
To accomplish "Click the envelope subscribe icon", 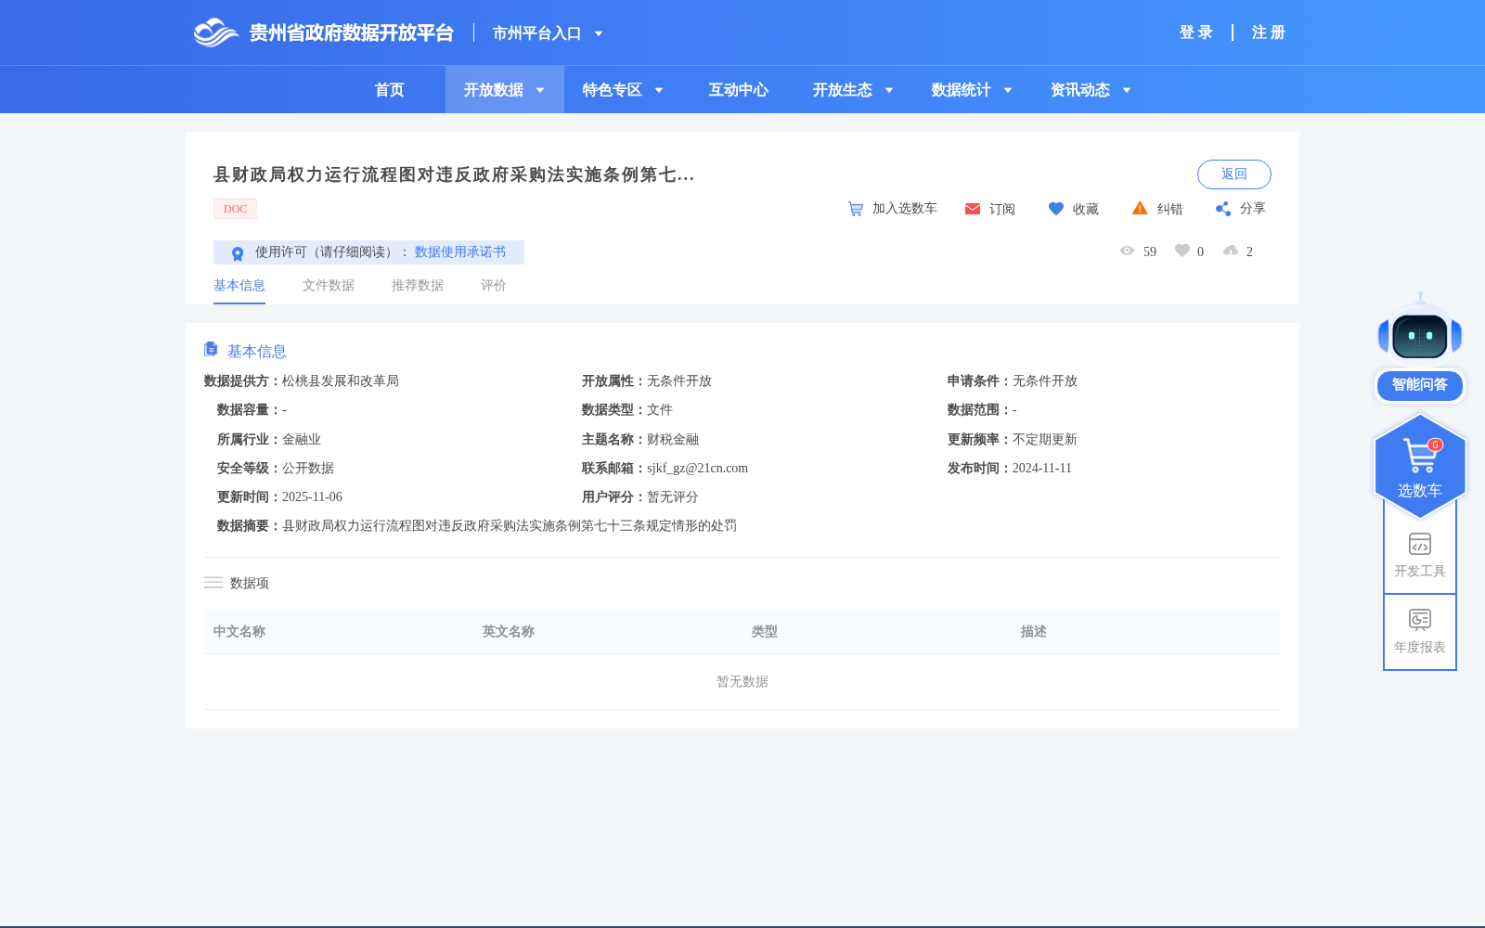I will point(973,209).
